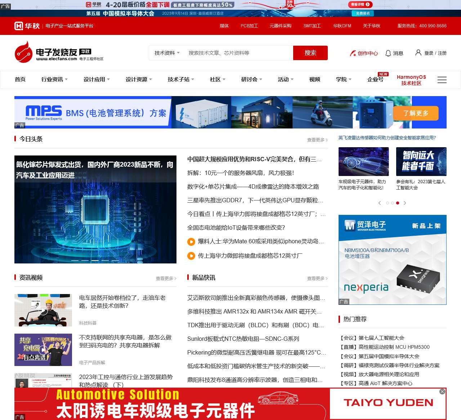Open 【直播】高性能运动控制 MCU HPM5300
The height and width of the screenshot is (420, 461).
pyautogui.click(x=384, y=347)
